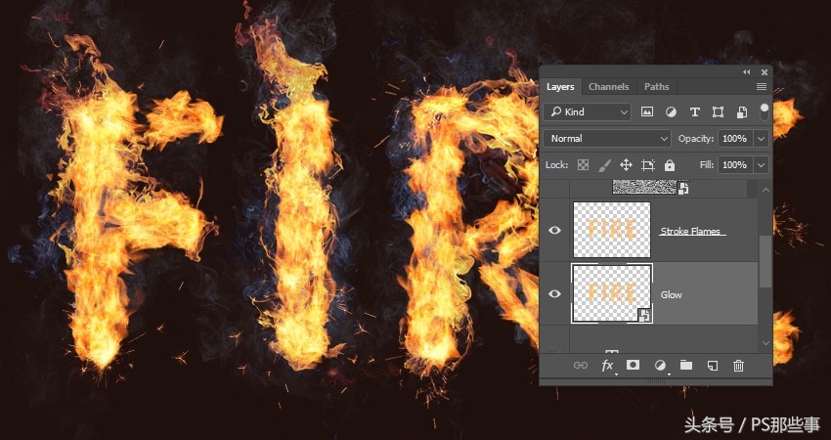The height and width of the screenshot is (440, 831).
Task: Filter for adjustment layers
Action: point(671,111)
